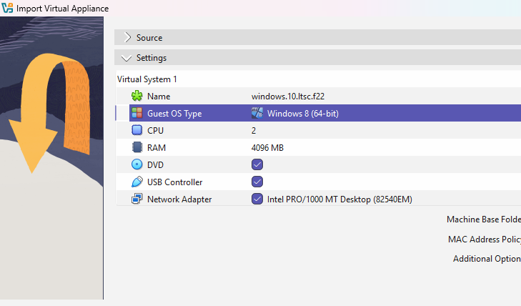Toggle the Network Adapter checkbox
521x306 pixels.
[x=257, y=199]
